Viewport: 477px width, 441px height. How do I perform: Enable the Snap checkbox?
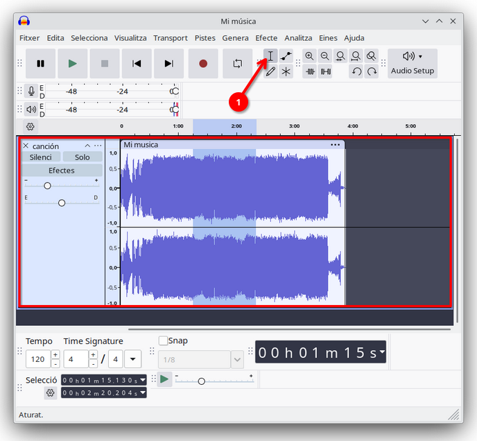(164, 340)
